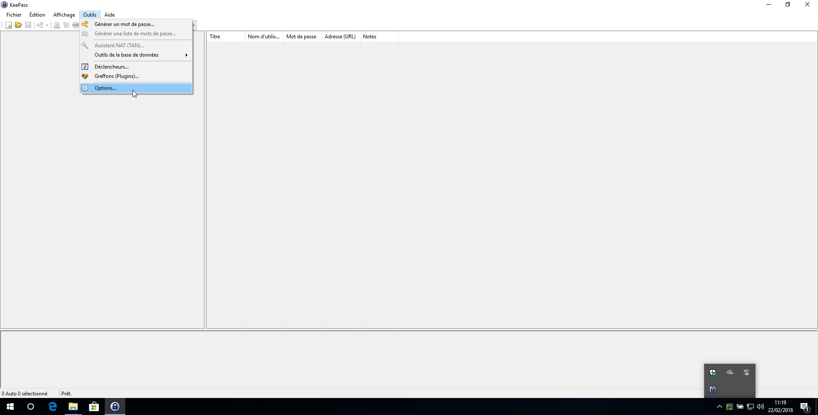The width and height of the screenshot is (818, 415).
Task: Open the Add entry dropdown arrow
Action: click(x=47, y=25)
